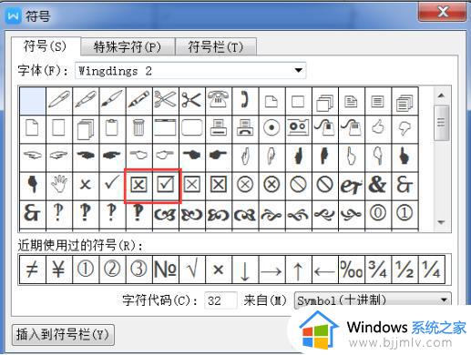The image size is (471, 355).
Task: Choose the trash can symbol
Action: pos(138,128)
